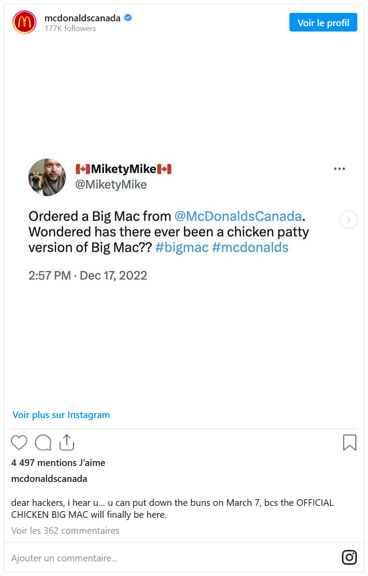Open three-dot menu on tweet

(339, 169)
